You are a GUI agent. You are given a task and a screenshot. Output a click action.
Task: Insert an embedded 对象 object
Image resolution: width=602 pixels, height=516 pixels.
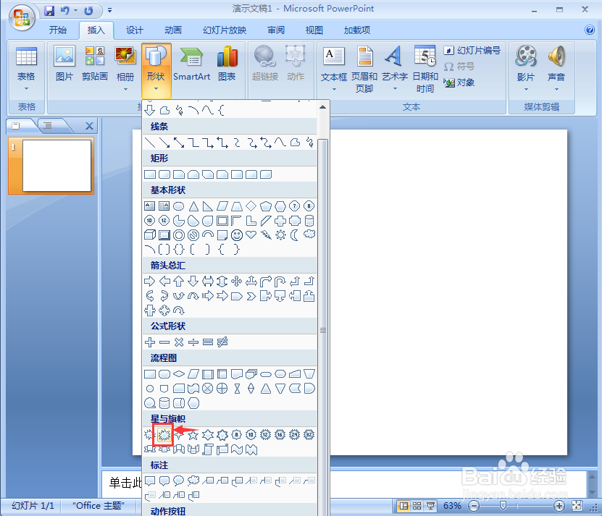pos(459,83)
